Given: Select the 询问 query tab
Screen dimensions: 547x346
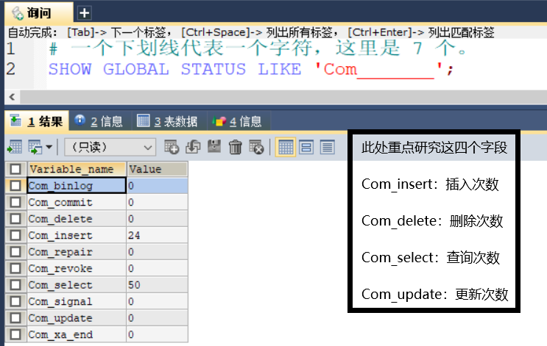Looking at the screenshot, I should click(38, 12).
